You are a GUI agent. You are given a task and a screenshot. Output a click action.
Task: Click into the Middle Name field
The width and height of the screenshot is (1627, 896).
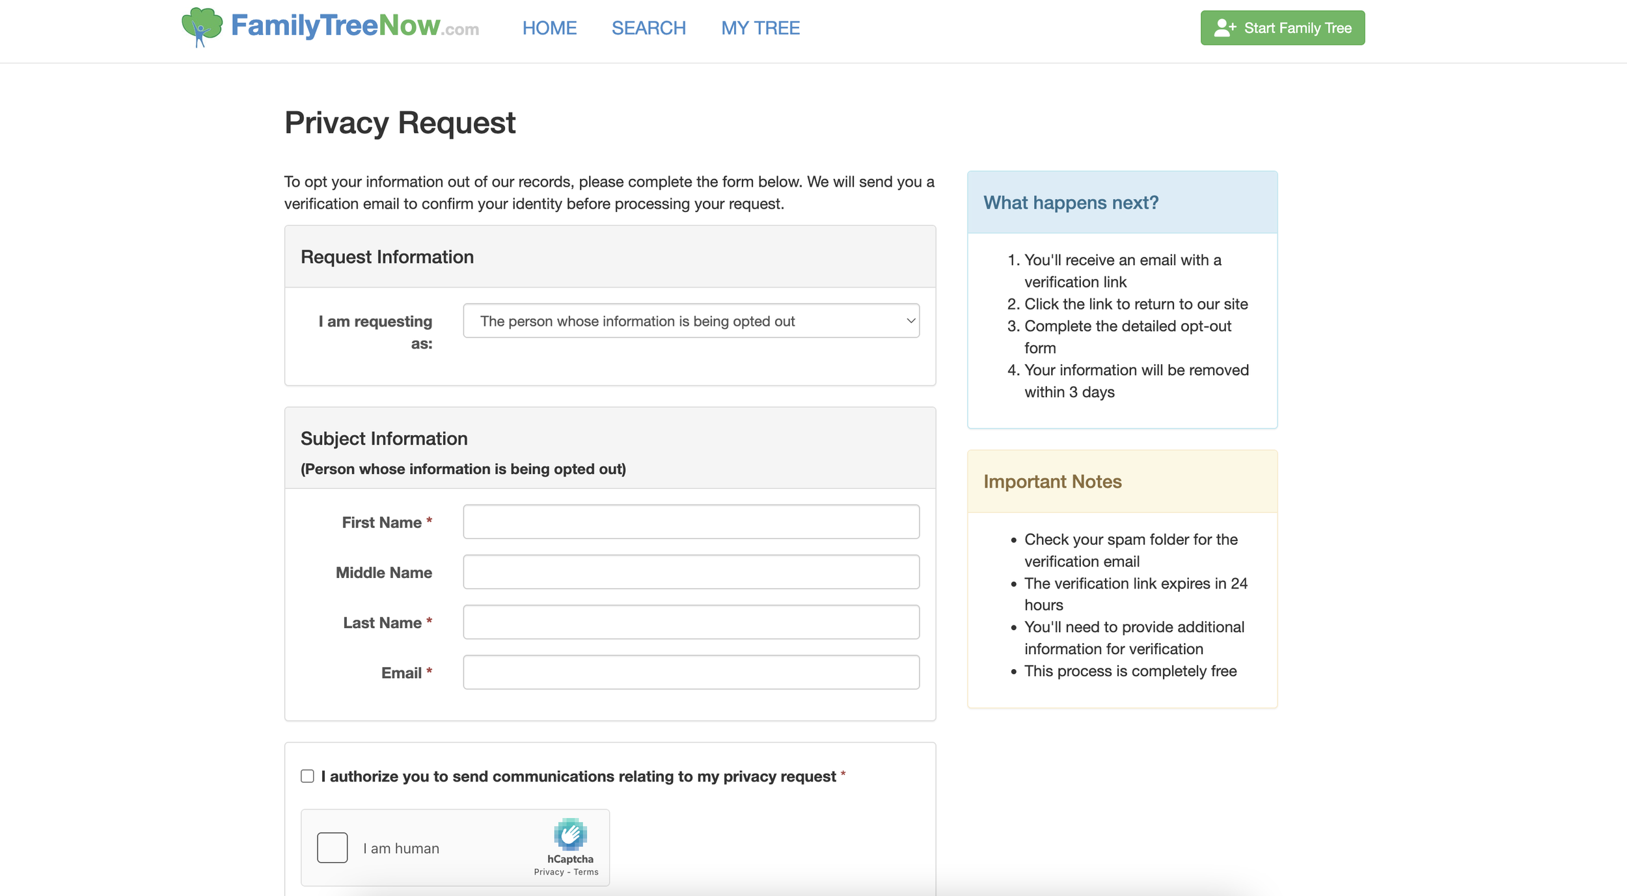coord(690,572)
